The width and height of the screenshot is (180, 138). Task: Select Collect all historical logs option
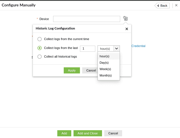click(39, 56)
